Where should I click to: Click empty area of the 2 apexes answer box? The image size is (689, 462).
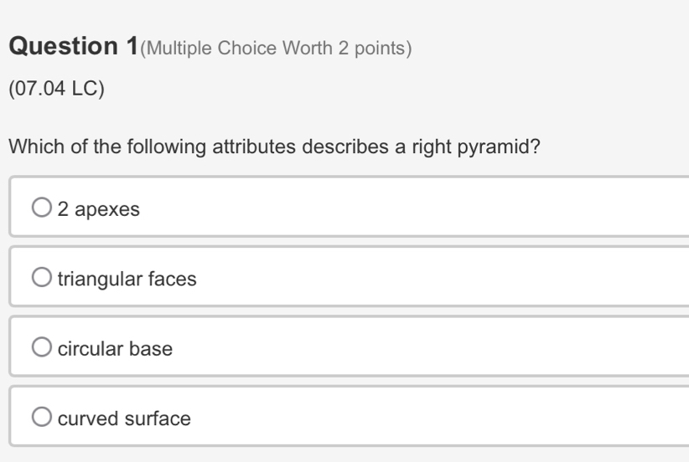pos(419,208)
